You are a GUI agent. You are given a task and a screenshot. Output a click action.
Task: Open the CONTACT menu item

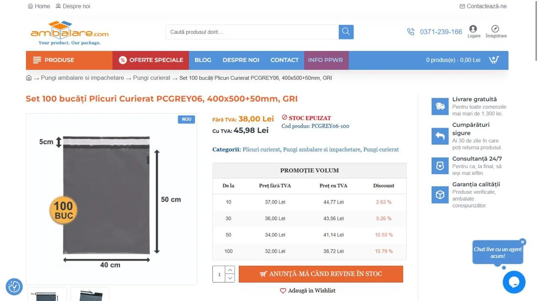(x=284, y=60)
